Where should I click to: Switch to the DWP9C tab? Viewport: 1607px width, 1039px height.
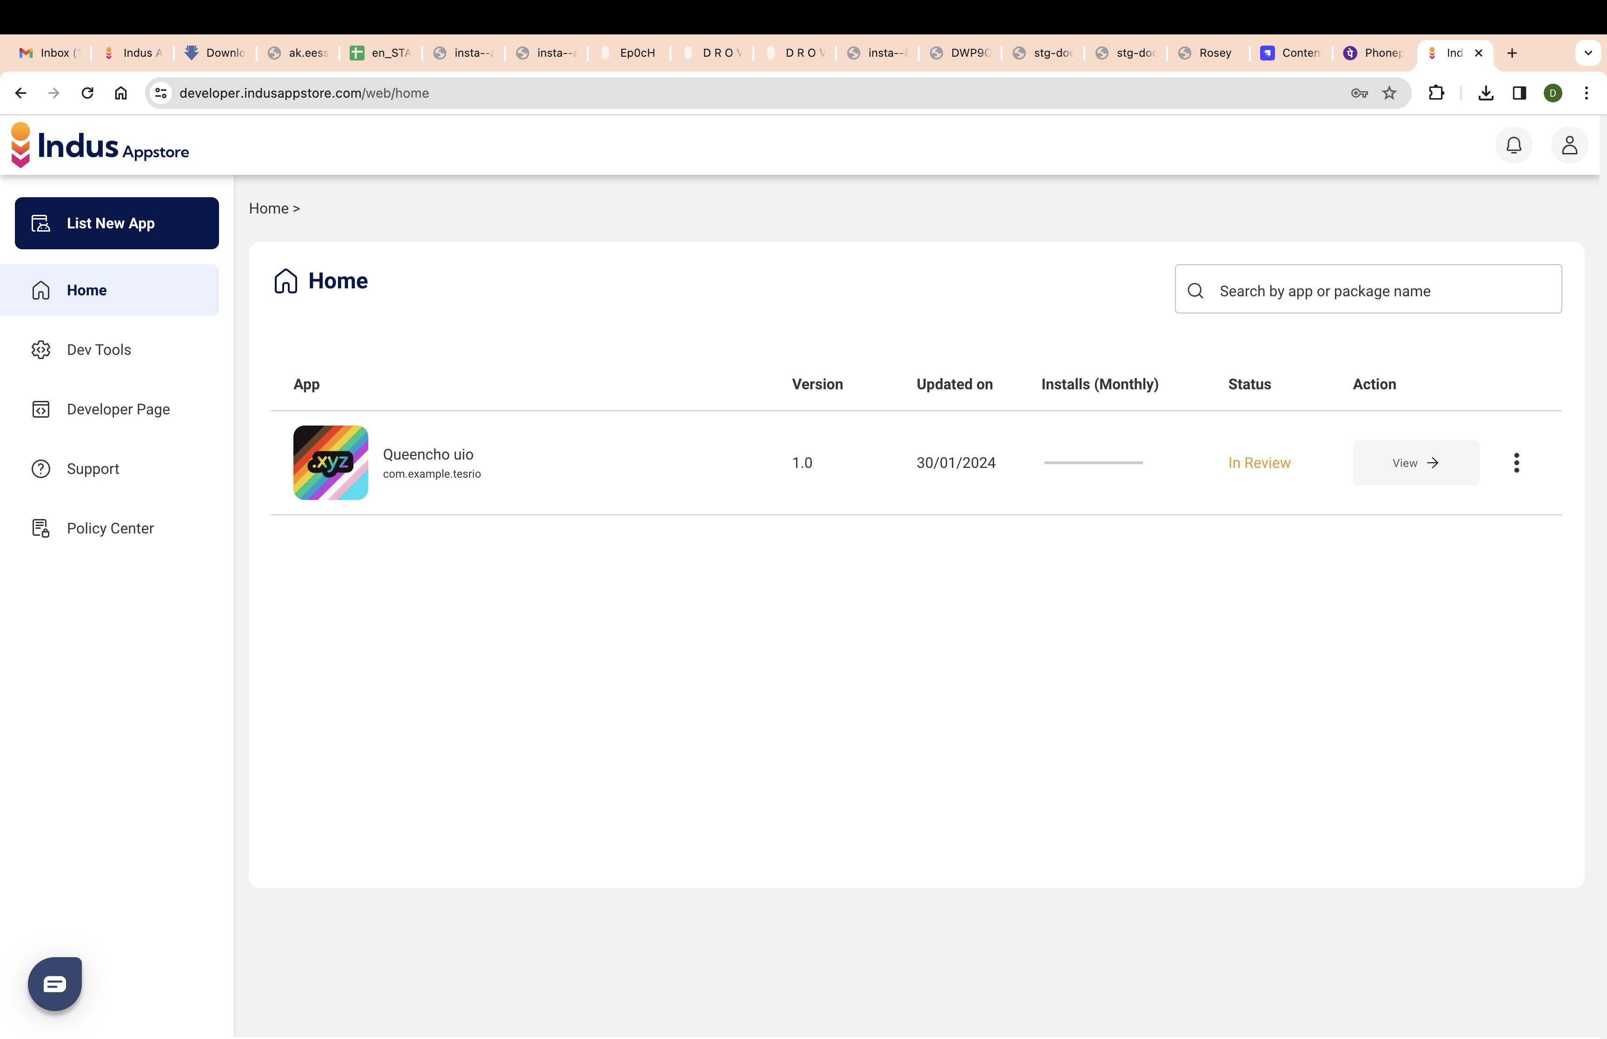[x=960, y=53]
